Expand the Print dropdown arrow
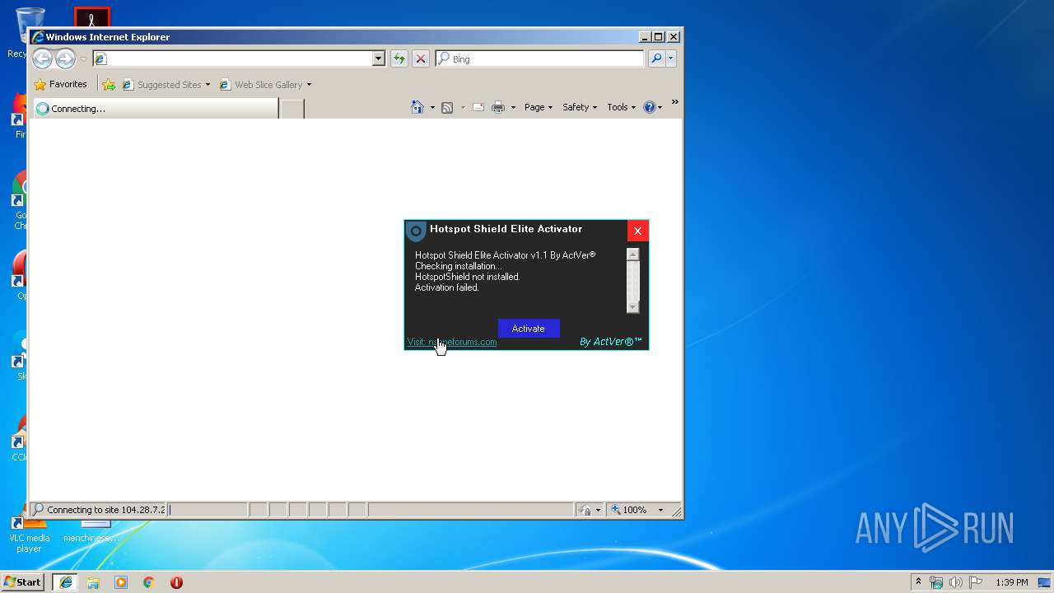The width and height of the screenshot is (1054, 593). point(513,107)
